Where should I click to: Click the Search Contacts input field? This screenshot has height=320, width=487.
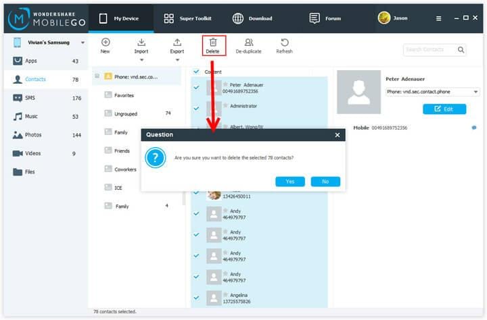tap(430, 49)
